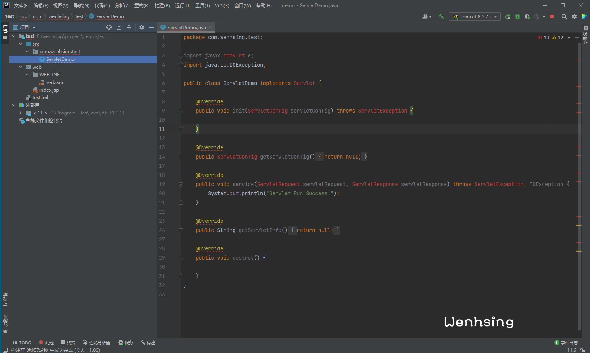Open the 重构(R) menu
This screenshot has width=590, height=353.
pos(142,5)
